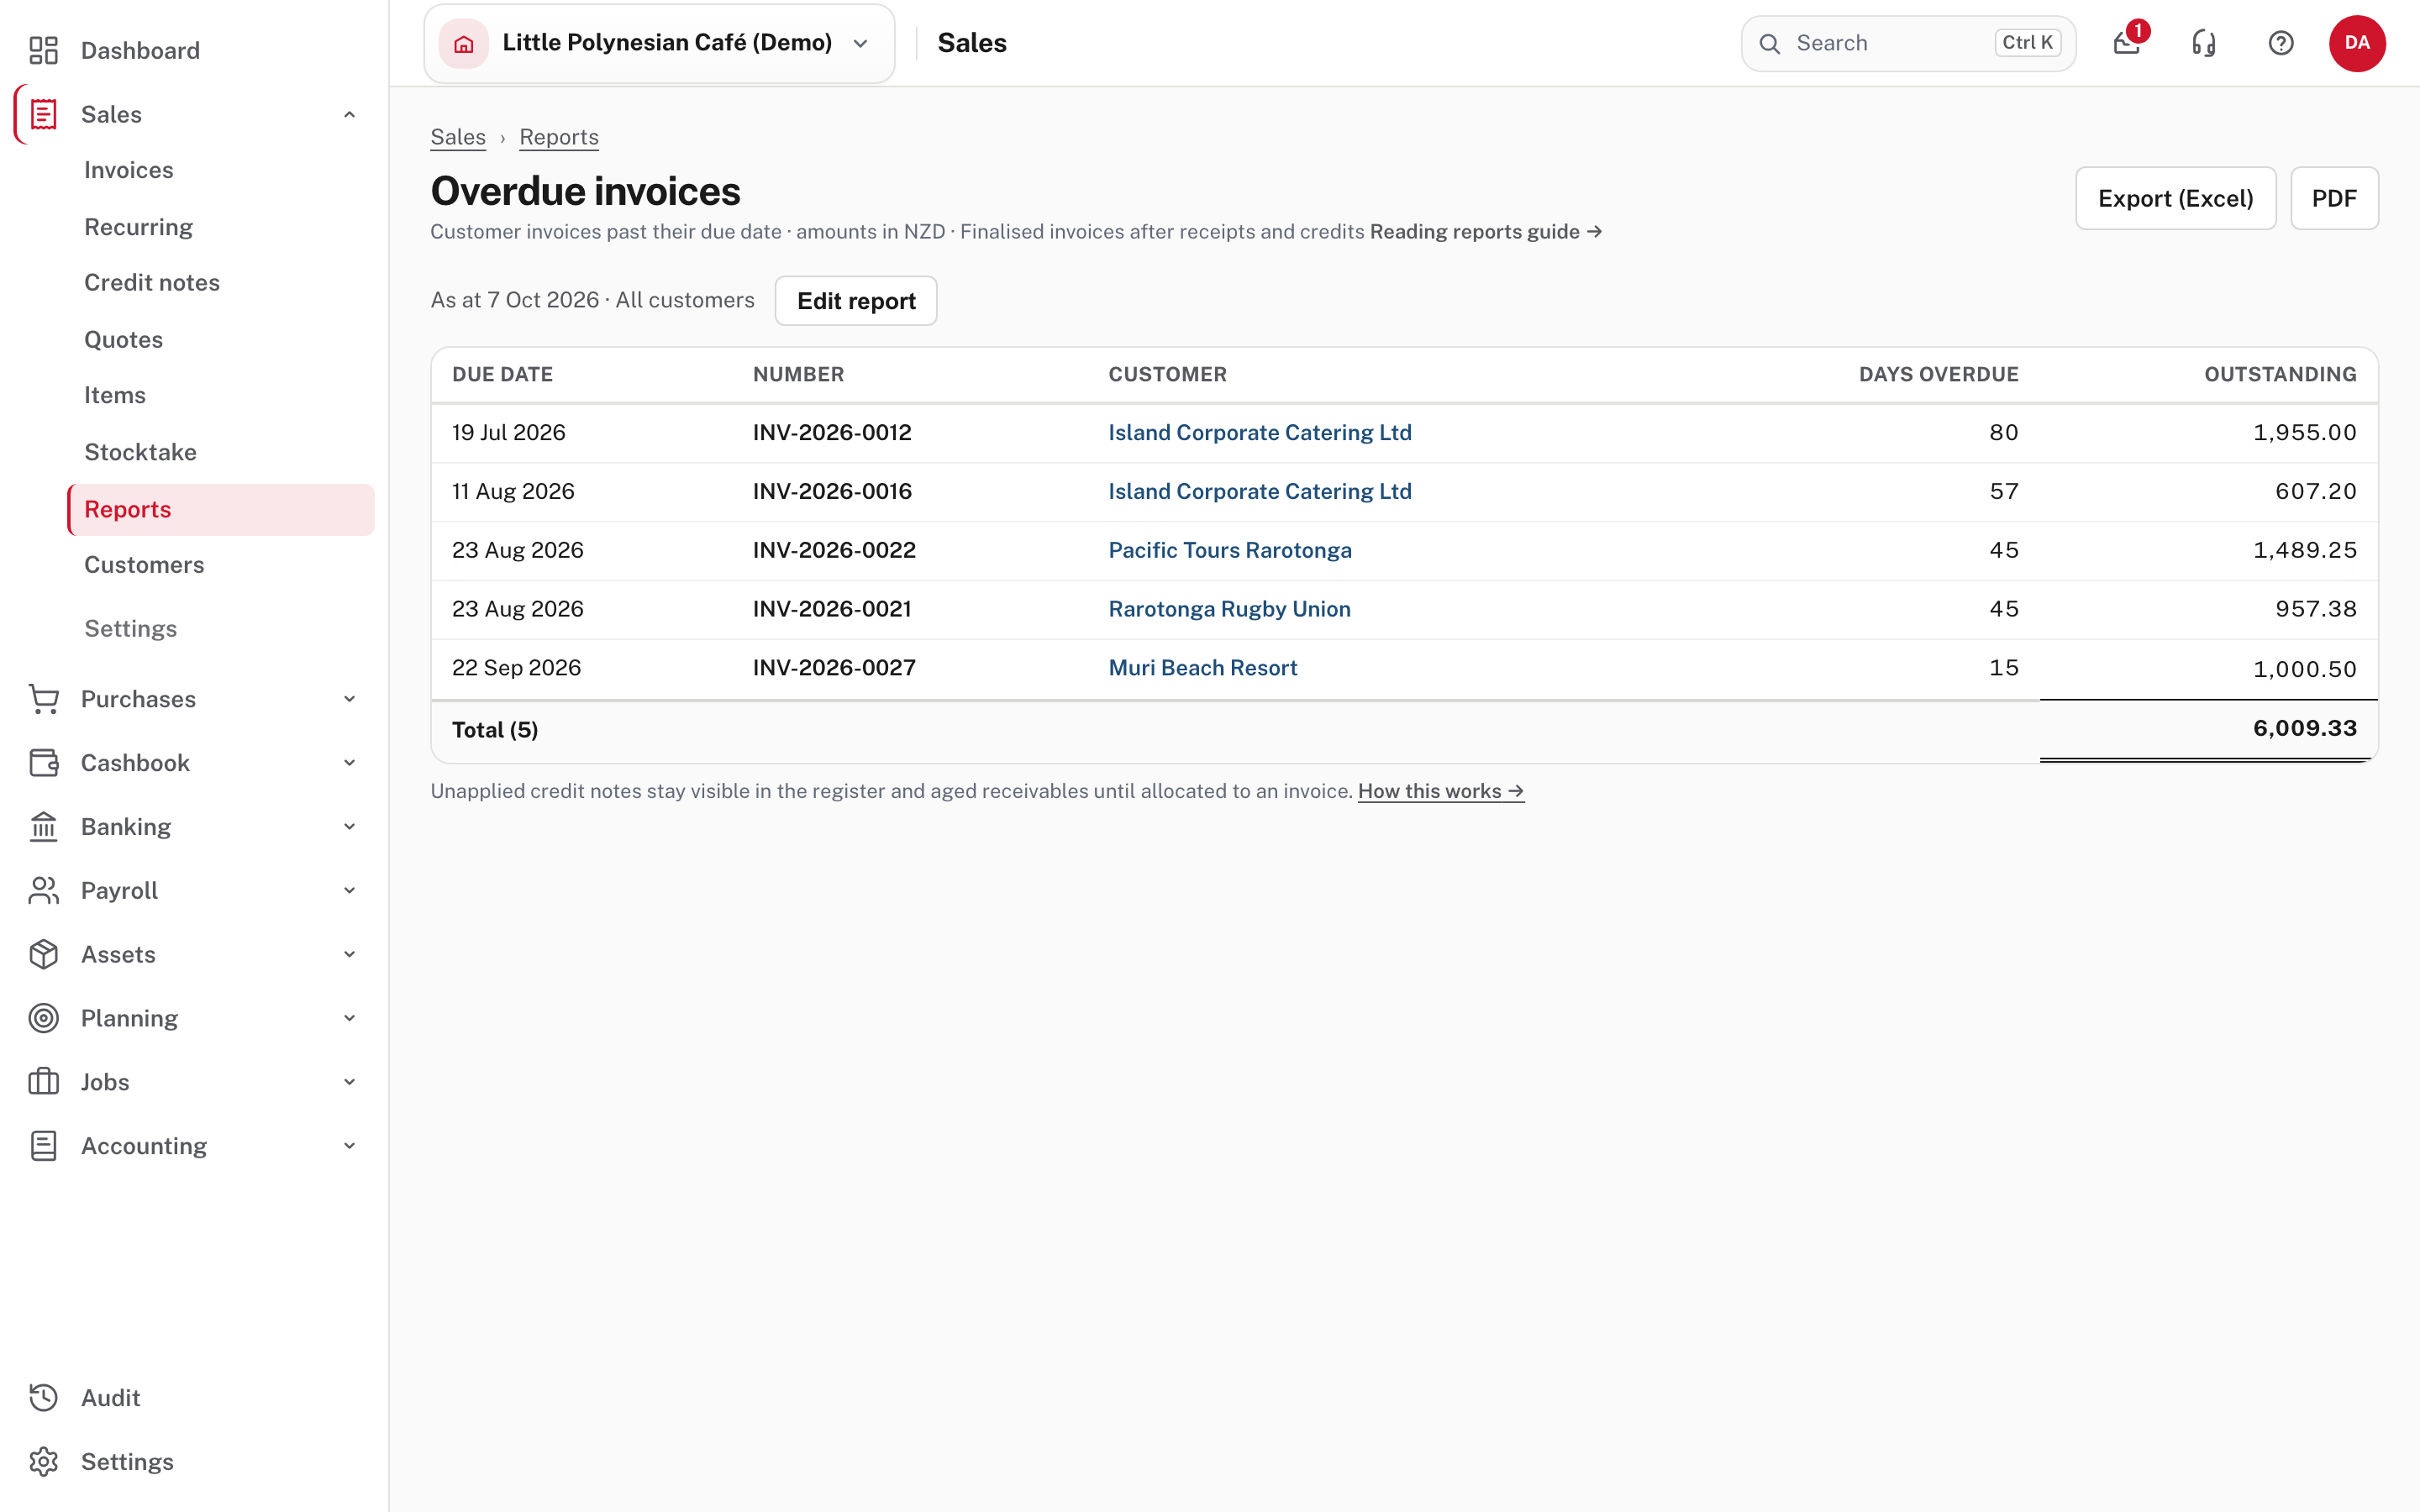Go to Invoices in Sales menu
Screen dimensions: 2420x1512
pos(128,170)
